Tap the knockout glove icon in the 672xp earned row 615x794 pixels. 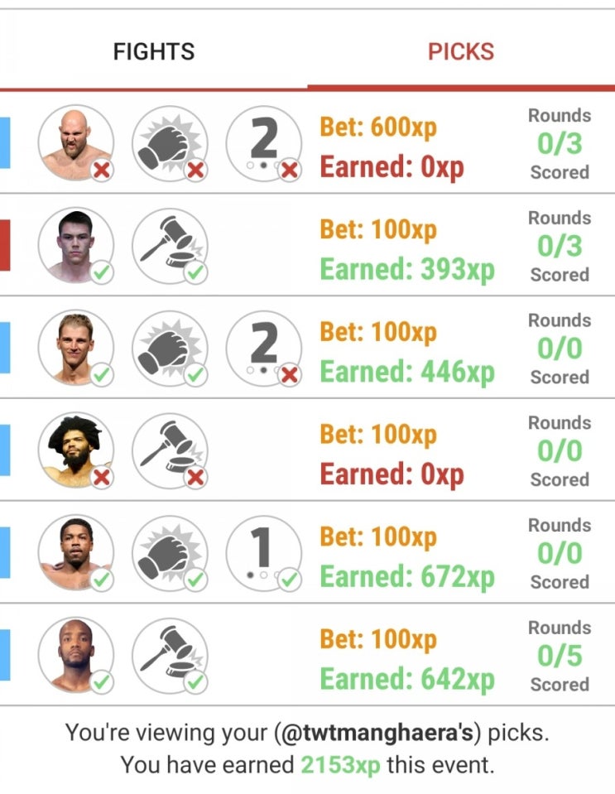point(170,553)
